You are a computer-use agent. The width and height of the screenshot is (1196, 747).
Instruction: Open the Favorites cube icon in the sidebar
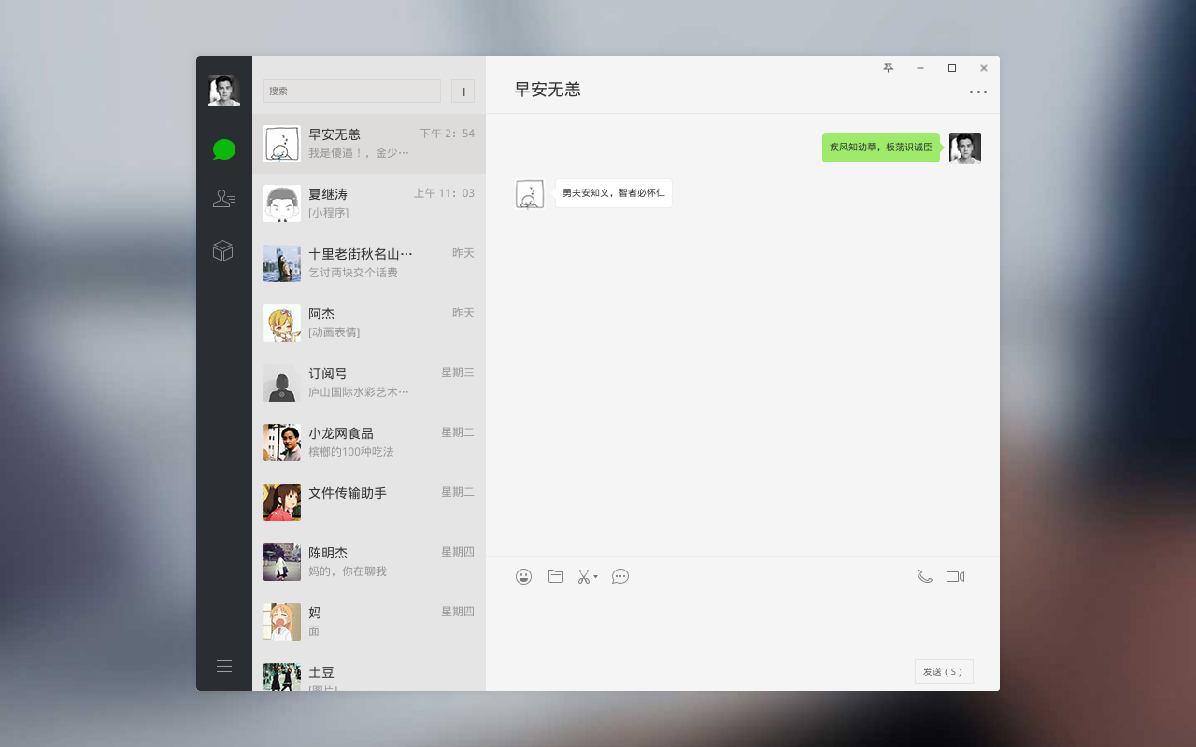click(222, 250)
